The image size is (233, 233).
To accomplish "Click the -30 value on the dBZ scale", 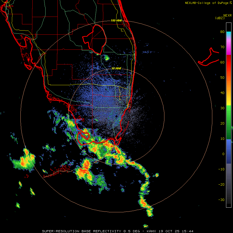I will pos(221,200).
